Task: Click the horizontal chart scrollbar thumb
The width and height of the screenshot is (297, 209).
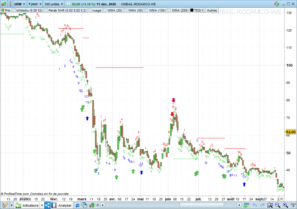Action: 201,205
